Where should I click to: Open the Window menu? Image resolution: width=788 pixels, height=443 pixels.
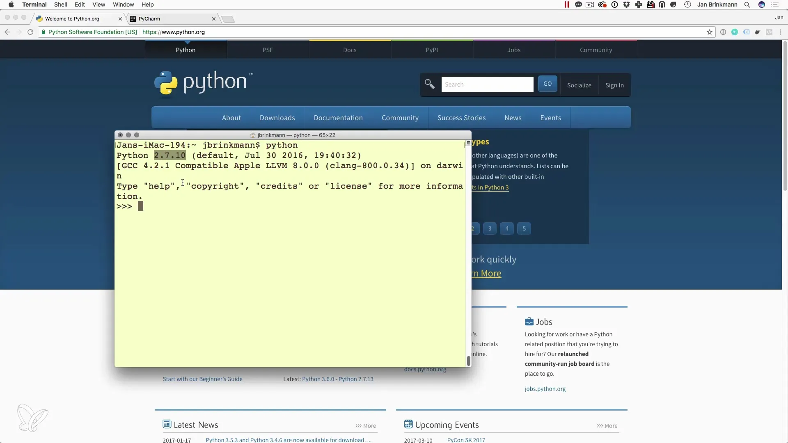[x=123, y=5]
